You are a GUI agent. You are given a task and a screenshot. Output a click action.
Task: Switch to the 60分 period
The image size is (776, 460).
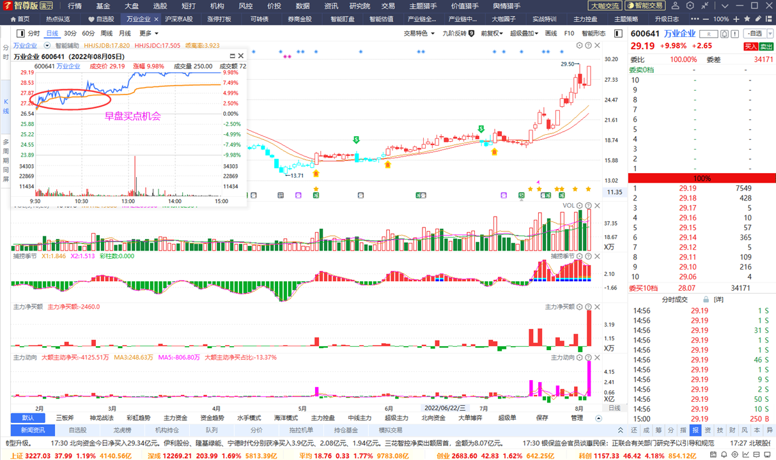click(x=88, y=33)
